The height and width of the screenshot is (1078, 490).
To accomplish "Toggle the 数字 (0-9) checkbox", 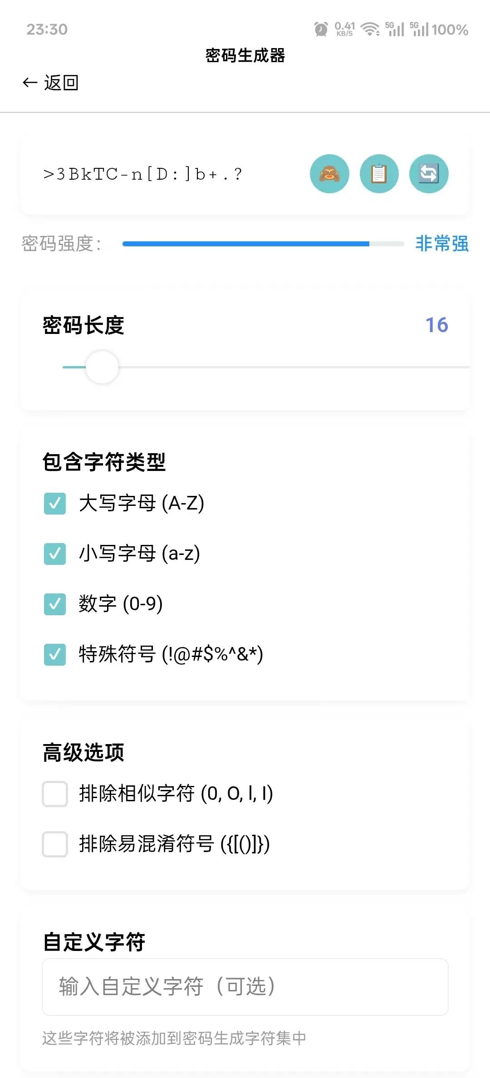I will [x=55, y=604].
